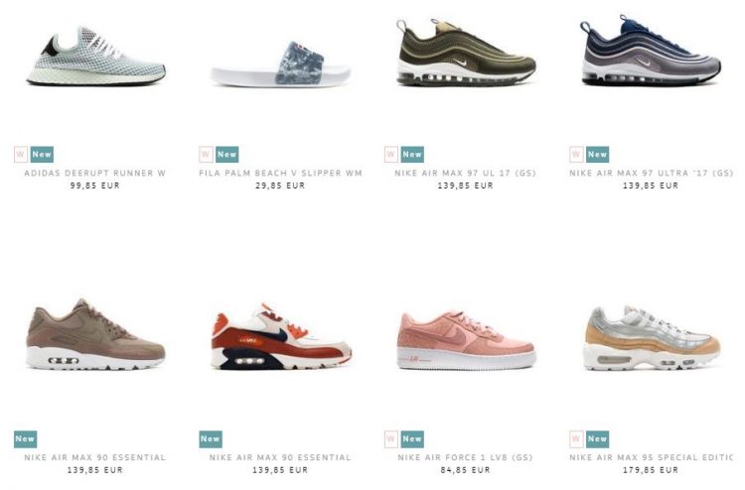
Task: Open Nike Air Max 97 Ultra '17 (GS) title
Action: click(651, 174)
